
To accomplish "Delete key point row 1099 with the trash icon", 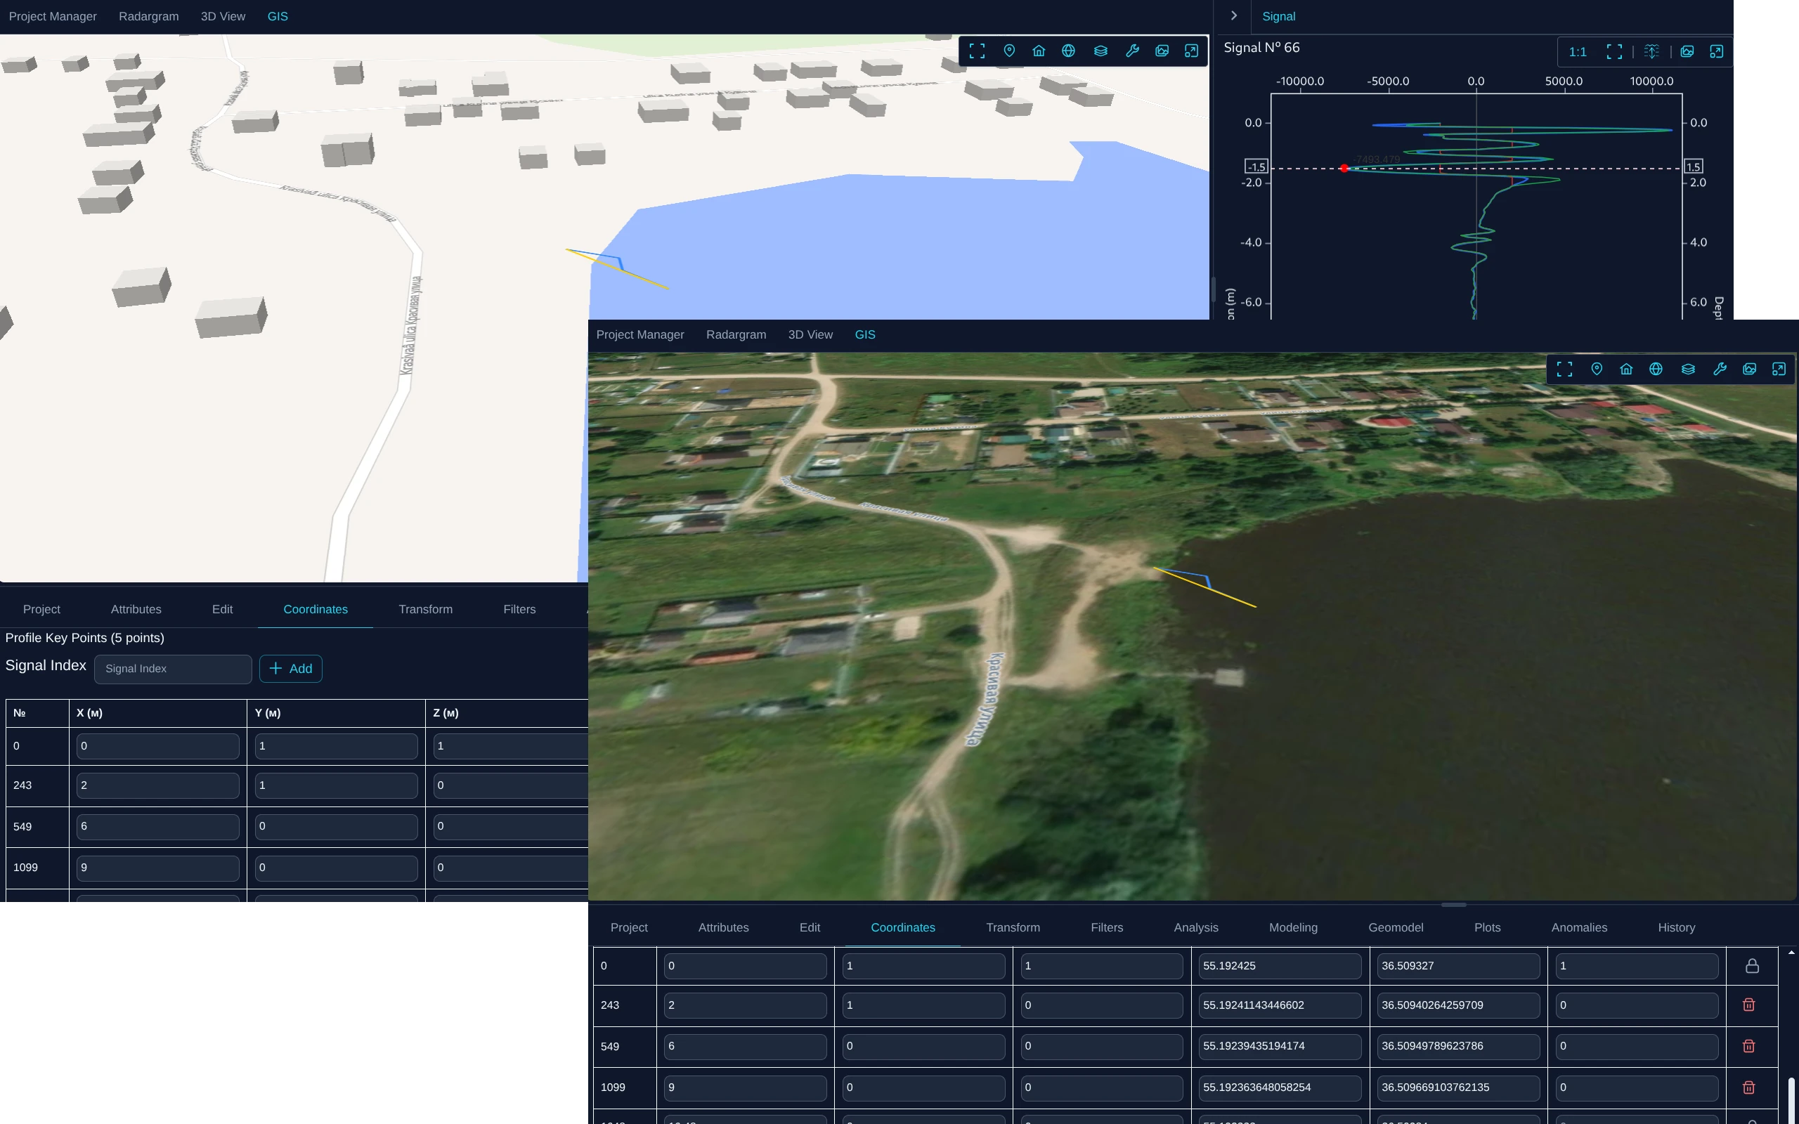I will pyautogui.click(x=1748, y=1087).
